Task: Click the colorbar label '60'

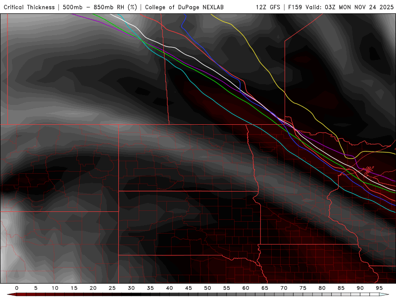Action: tap(246, 288)
